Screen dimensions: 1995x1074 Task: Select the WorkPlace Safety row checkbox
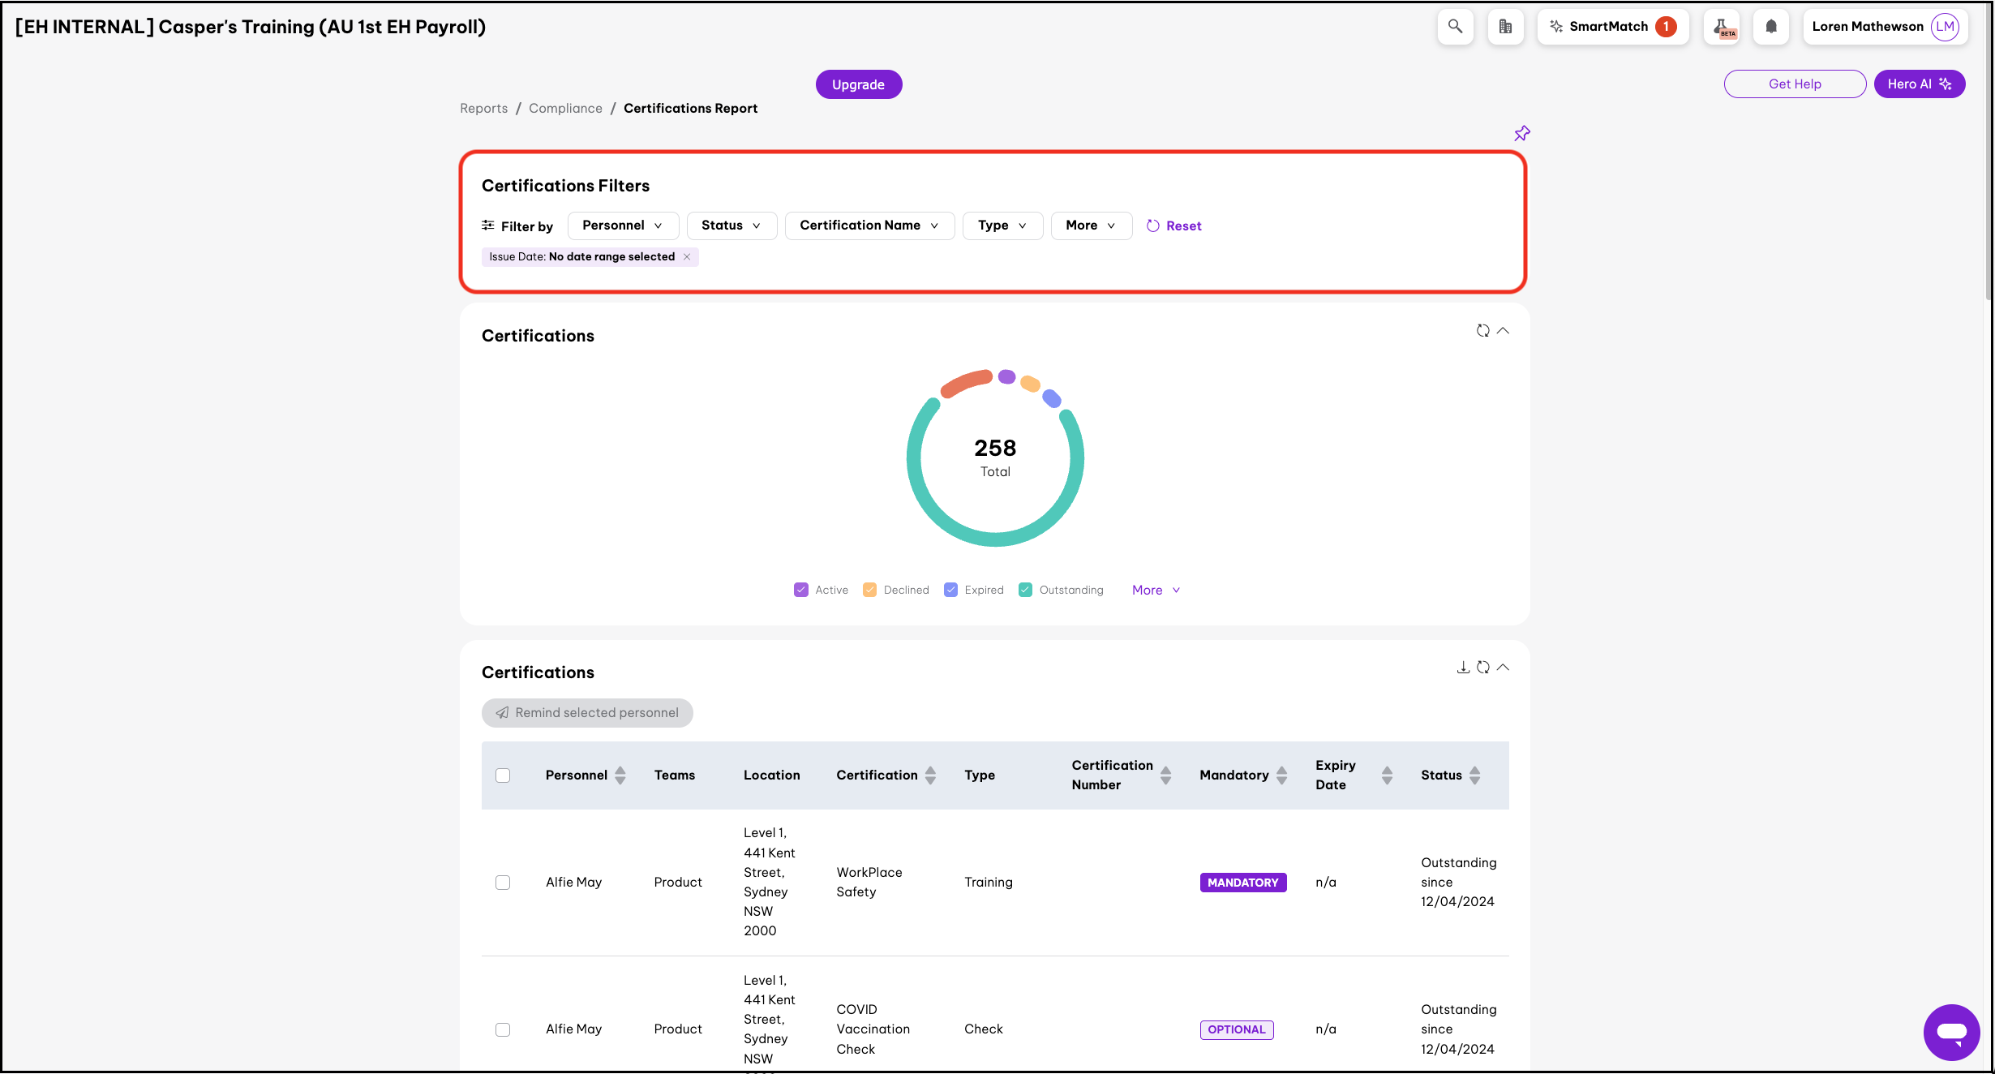503,883
